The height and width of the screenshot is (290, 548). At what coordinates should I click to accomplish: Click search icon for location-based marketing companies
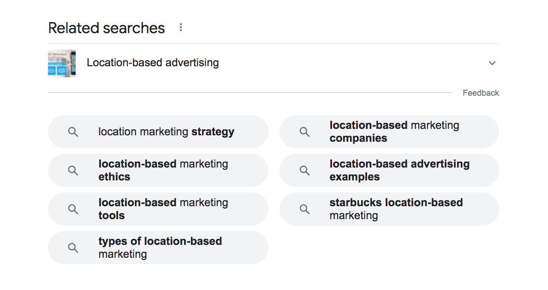pyautogui.click(x=304, y=132)
